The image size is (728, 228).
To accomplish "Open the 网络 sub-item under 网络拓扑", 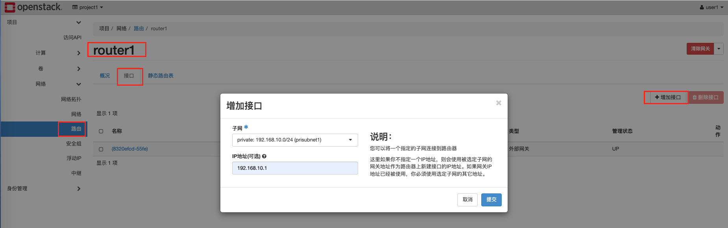I will pos(76,114).
